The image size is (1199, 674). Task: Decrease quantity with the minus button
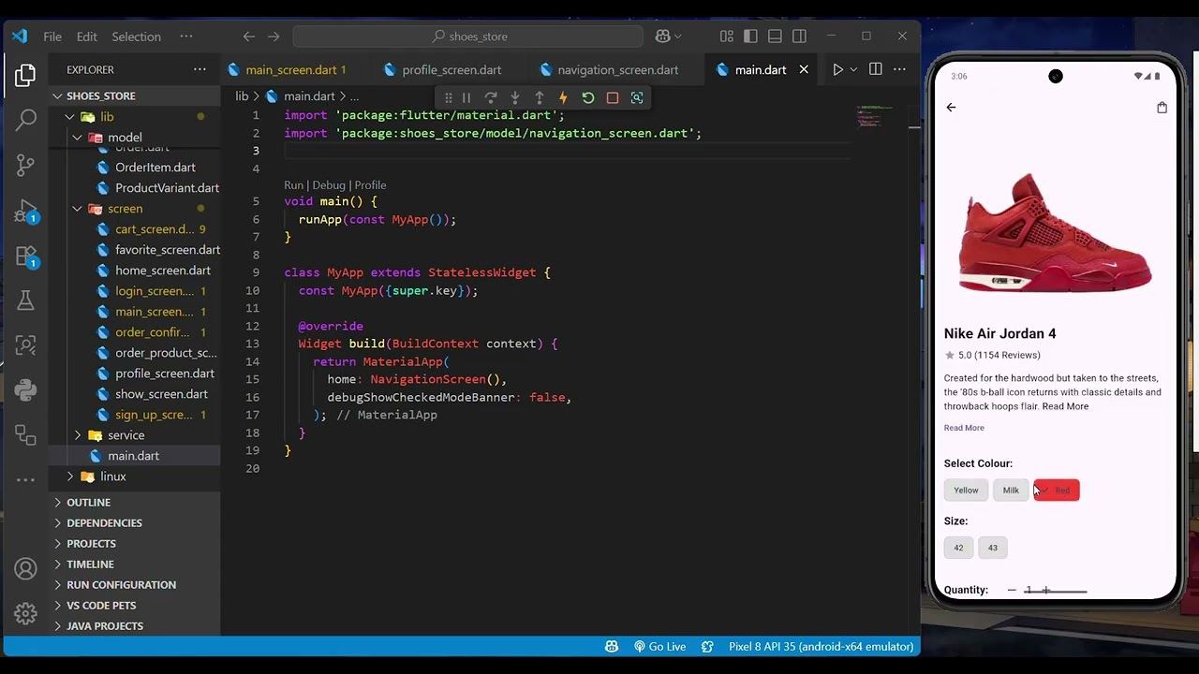[x=1012, y=590]
